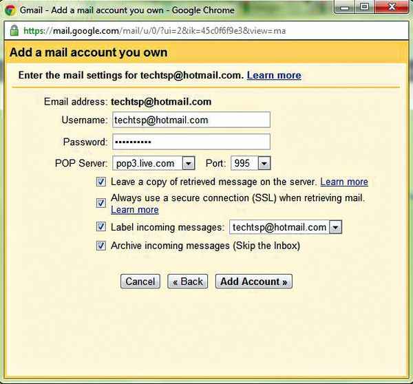Close the Gmail popup window
The image size is (413, 384).
pyautogui.click(x=392, y=7)
